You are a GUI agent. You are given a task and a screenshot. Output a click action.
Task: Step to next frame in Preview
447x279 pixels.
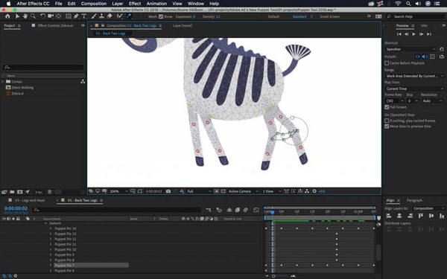pyautogui.click(x=421, y=34)
